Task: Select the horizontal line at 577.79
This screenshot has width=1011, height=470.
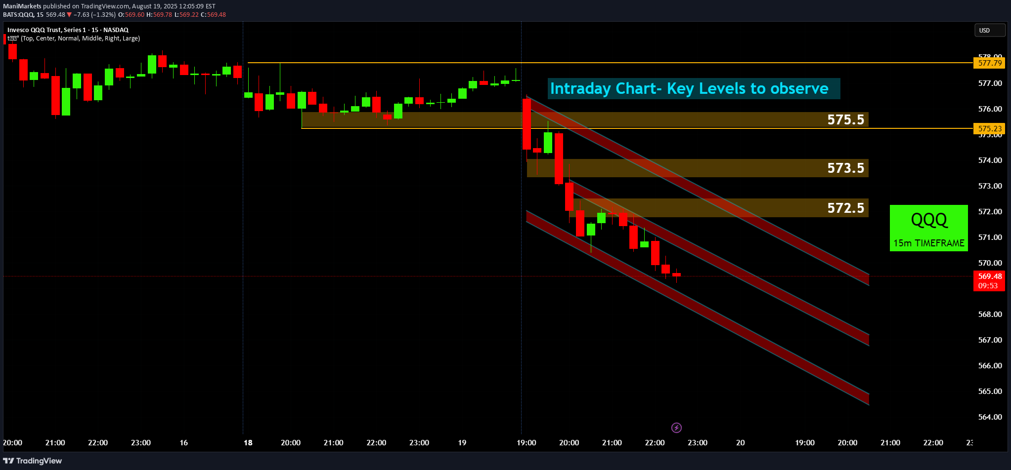Action: pos(610,63)
